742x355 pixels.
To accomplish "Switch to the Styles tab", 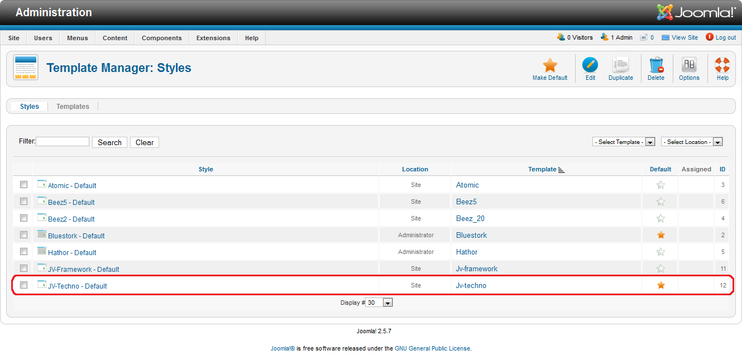I will coord(30,106).
